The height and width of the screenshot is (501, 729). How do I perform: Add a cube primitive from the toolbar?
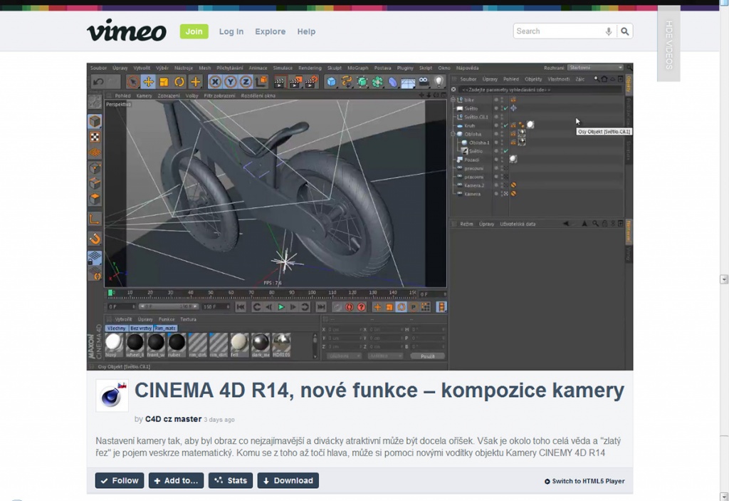[x=331, y=83]
